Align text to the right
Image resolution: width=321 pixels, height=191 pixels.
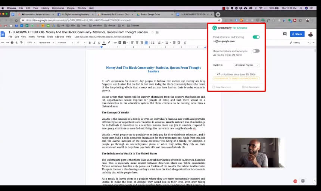click(x=142, y=43)
